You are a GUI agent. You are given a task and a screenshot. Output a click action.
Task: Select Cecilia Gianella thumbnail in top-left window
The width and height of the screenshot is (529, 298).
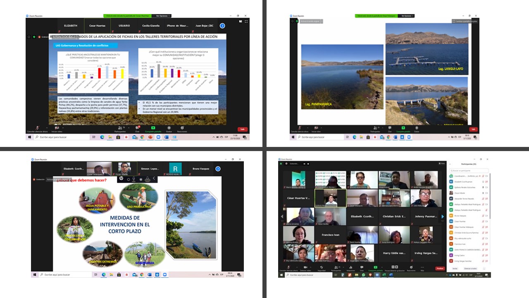(151, 26)
